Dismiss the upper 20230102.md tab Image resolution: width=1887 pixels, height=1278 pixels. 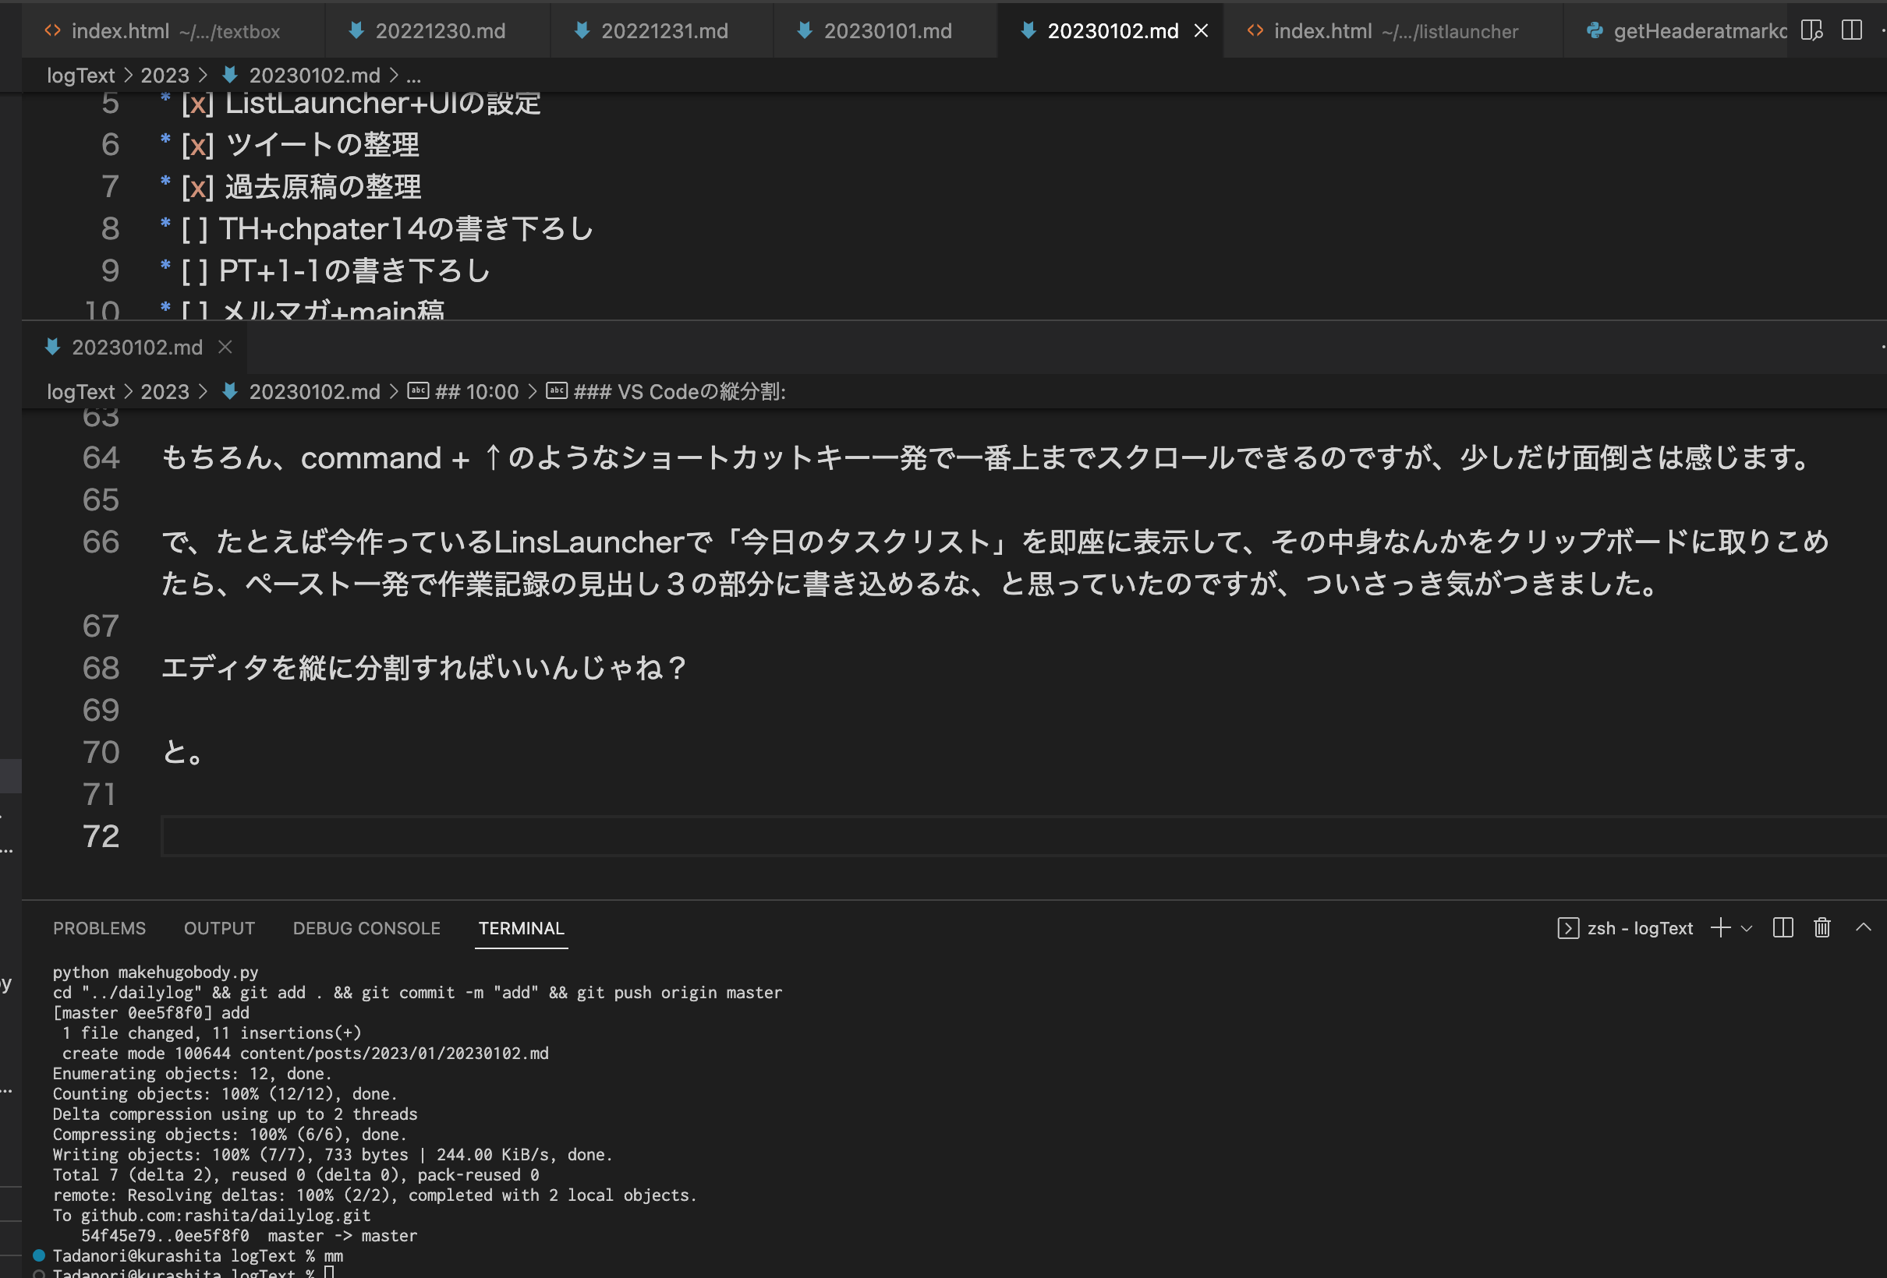point(1200,30)
